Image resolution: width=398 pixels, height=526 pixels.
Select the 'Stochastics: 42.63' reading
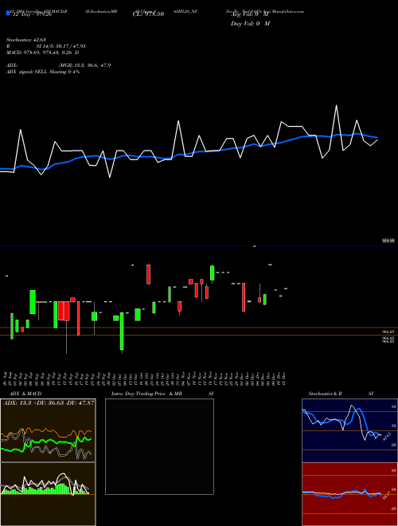click(25, 40)
